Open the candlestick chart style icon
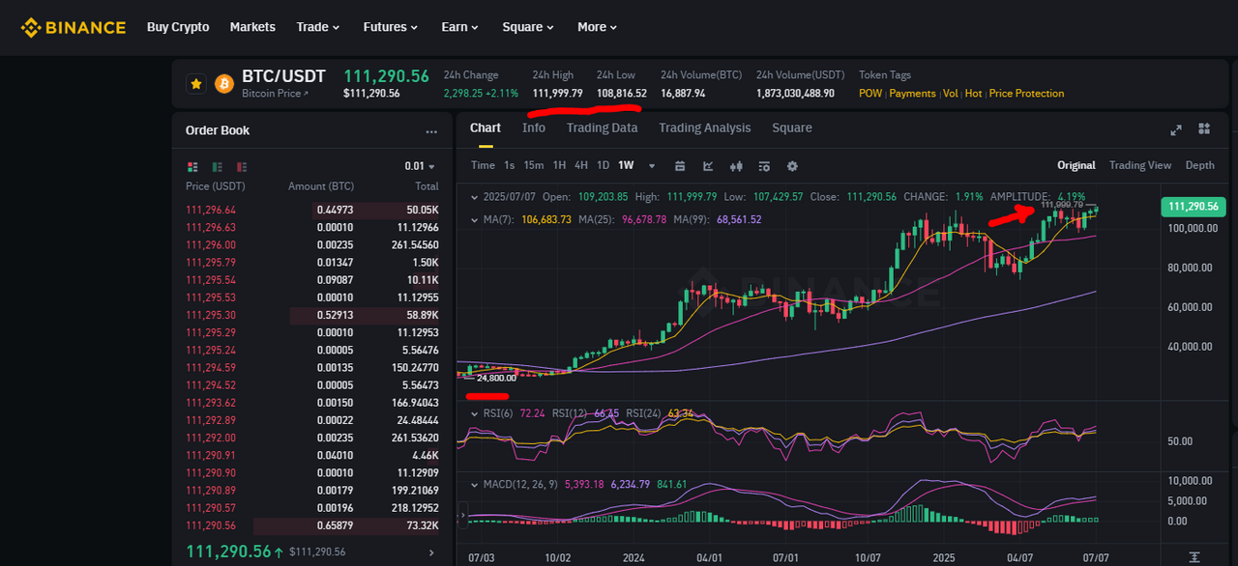This screenshot has width=1238, height=566. tap(736, 165)
